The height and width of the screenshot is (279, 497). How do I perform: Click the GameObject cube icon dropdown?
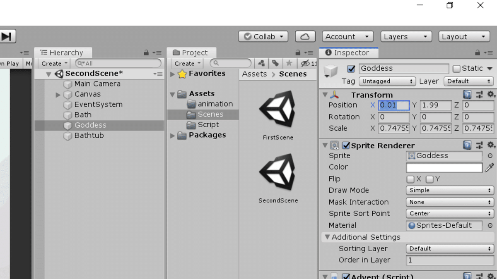point(331,71)
